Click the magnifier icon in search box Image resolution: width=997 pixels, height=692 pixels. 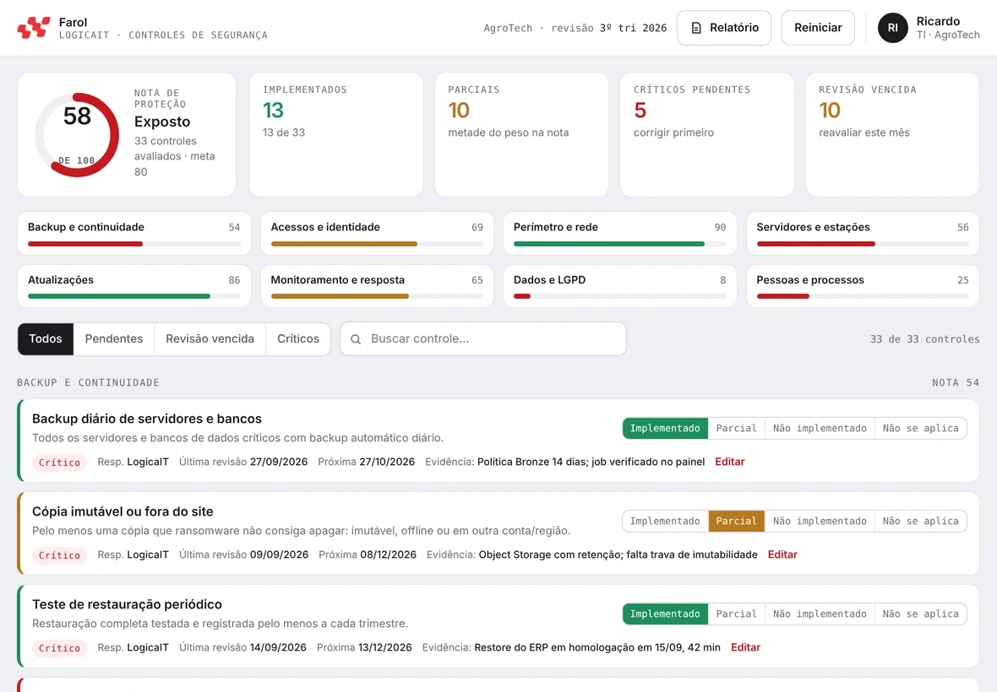tap(356, 339)
